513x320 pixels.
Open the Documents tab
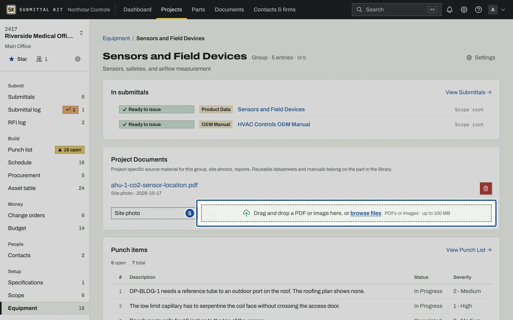[229, 10]
